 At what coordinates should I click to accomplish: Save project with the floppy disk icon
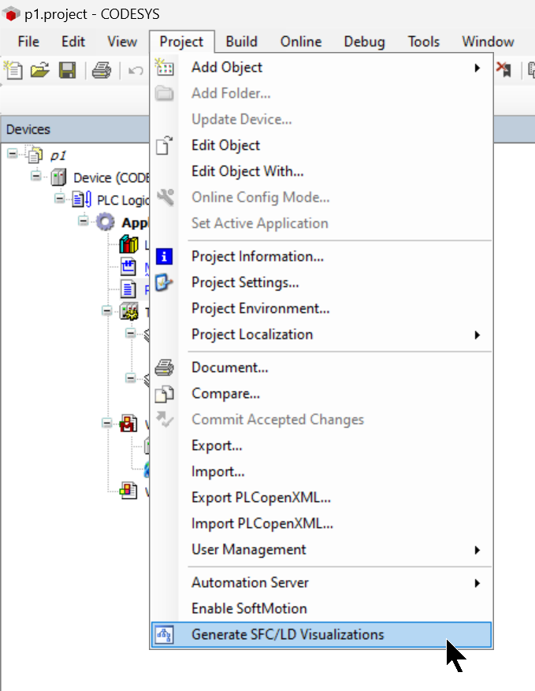tap(68, 70)
